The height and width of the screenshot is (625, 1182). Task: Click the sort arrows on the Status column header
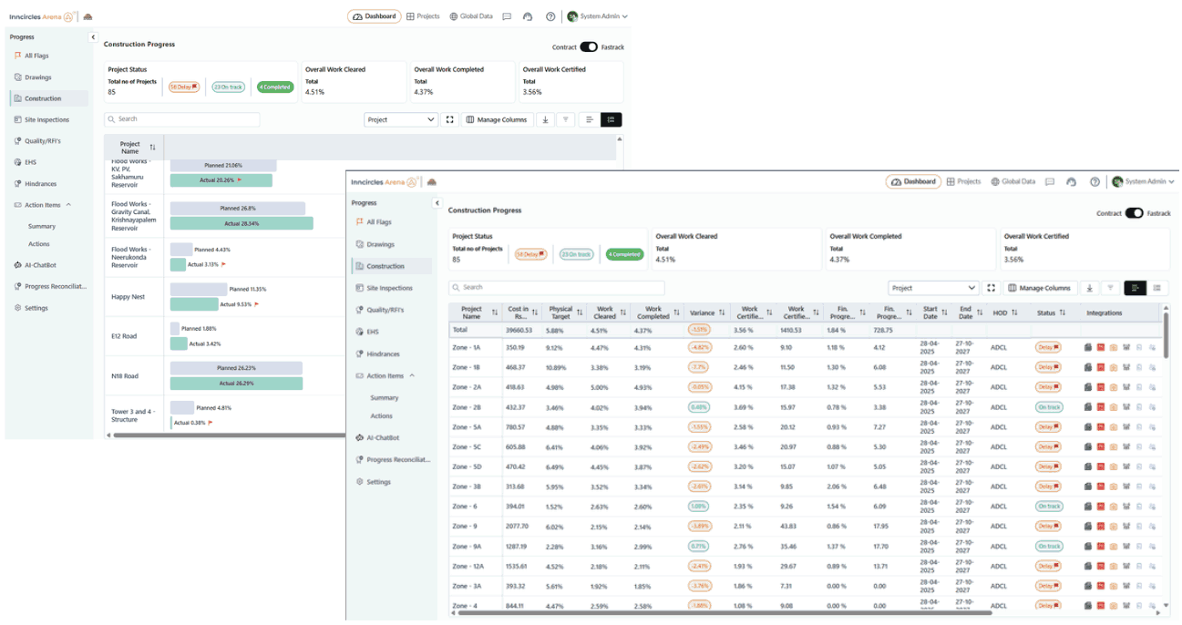click(x=1064, y=313)
